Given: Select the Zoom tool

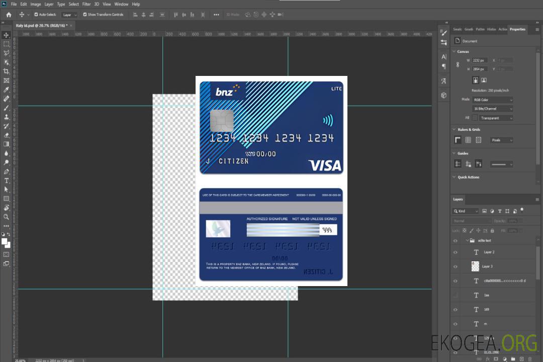Looking at the screenshot, I should (6, 217).
